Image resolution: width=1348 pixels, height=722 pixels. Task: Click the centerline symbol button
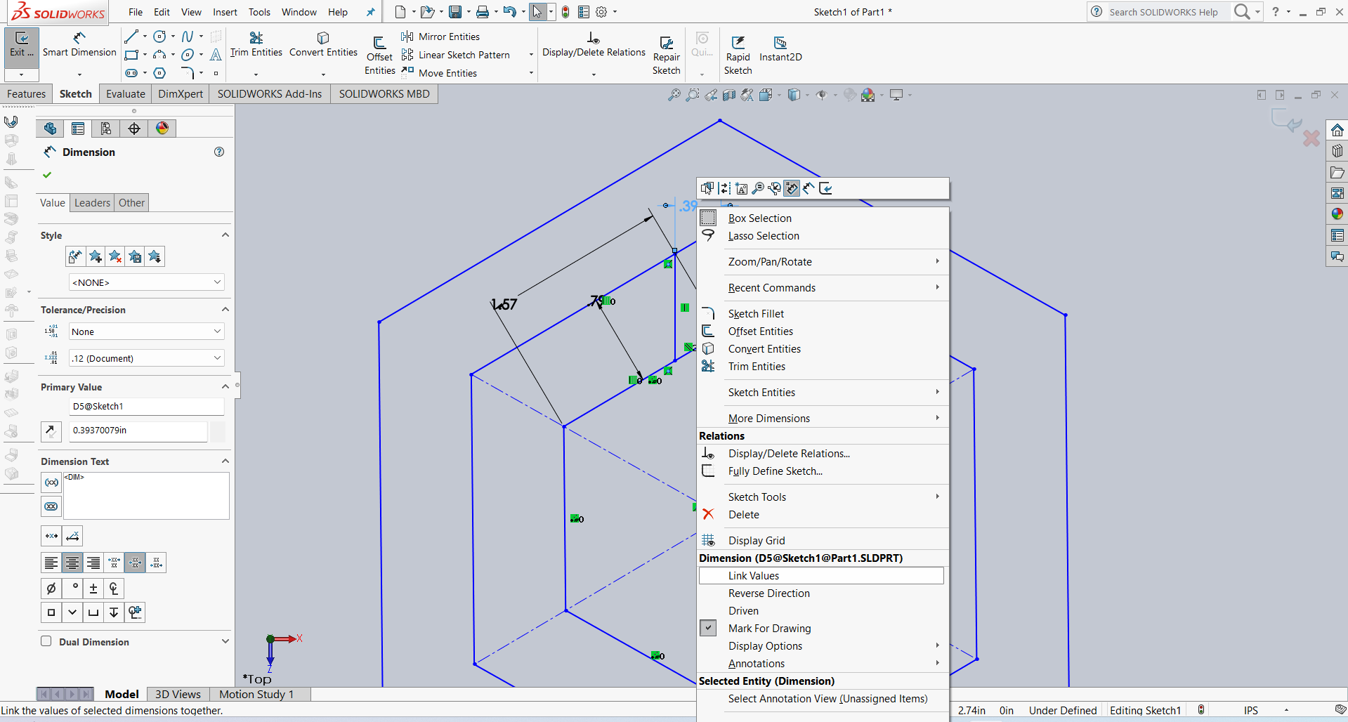(114, 589)
